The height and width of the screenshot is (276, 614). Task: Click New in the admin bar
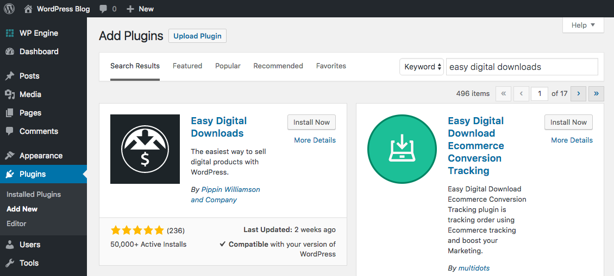click(x=146, y=9)
